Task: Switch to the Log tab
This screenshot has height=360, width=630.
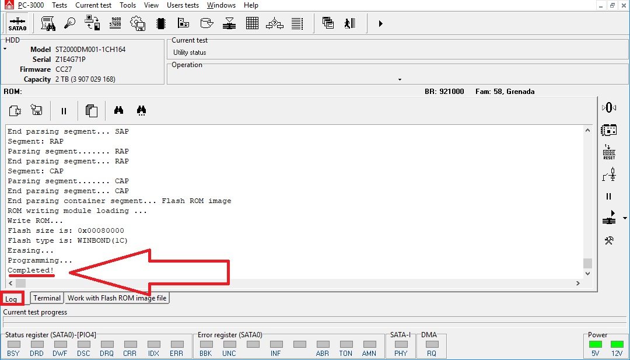Action: click(x=11, y=299)
